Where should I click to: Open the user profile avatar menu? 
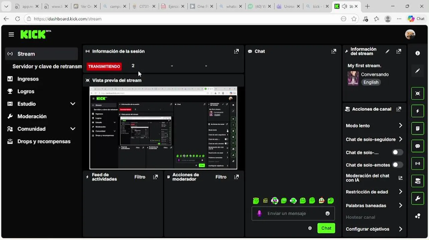410,34
